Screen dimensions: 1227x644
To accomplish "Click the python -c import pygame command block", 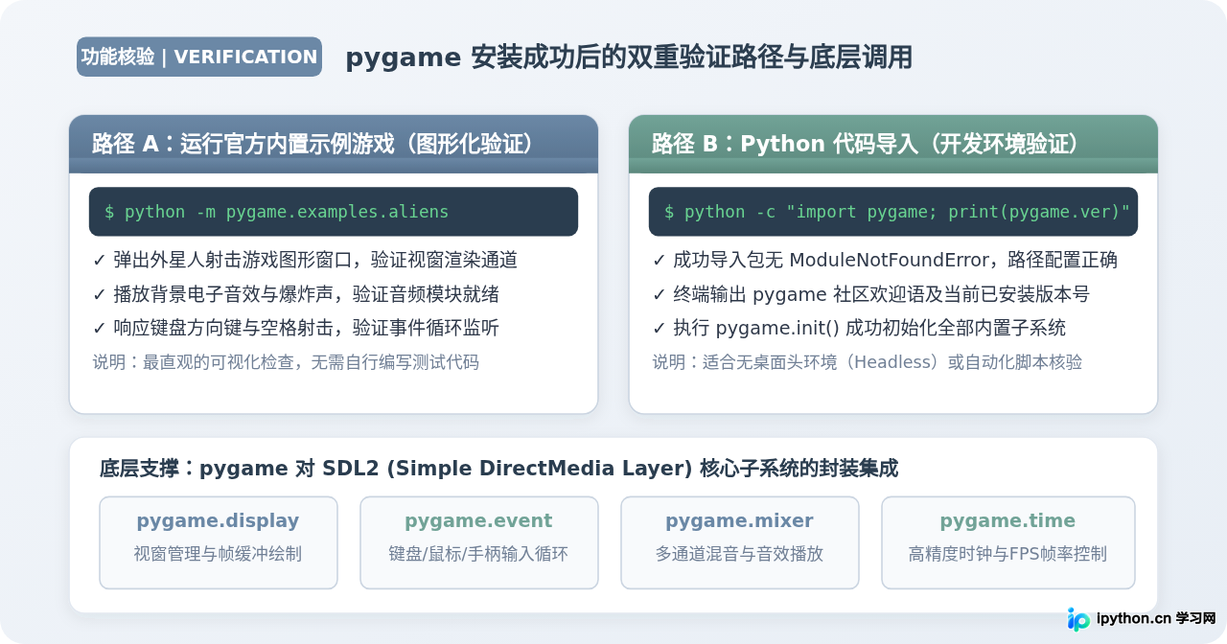I will pos(893,212).
